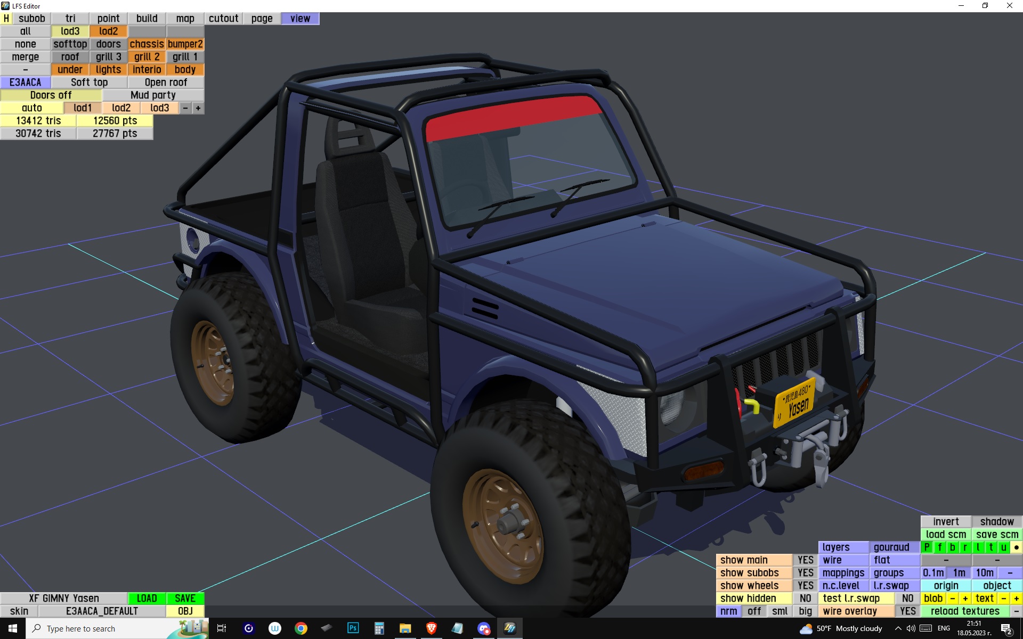Open Google Chrome taskbar icon
This screenshot has width=1023, height=639.
tap(301, 628)
